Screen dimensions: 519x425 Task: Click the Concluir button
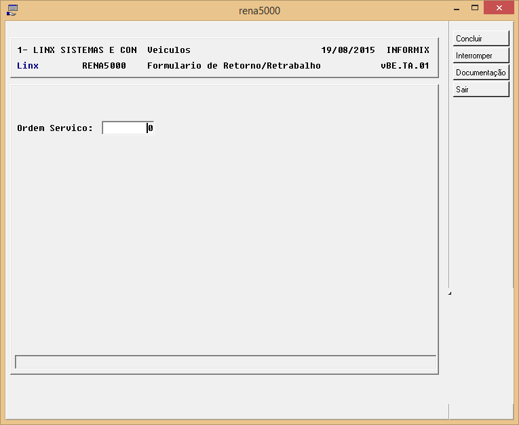point(480,39)
